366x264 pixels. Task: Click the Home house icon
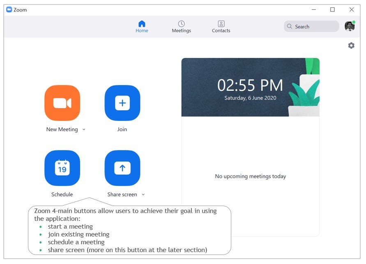click(142, 23)
